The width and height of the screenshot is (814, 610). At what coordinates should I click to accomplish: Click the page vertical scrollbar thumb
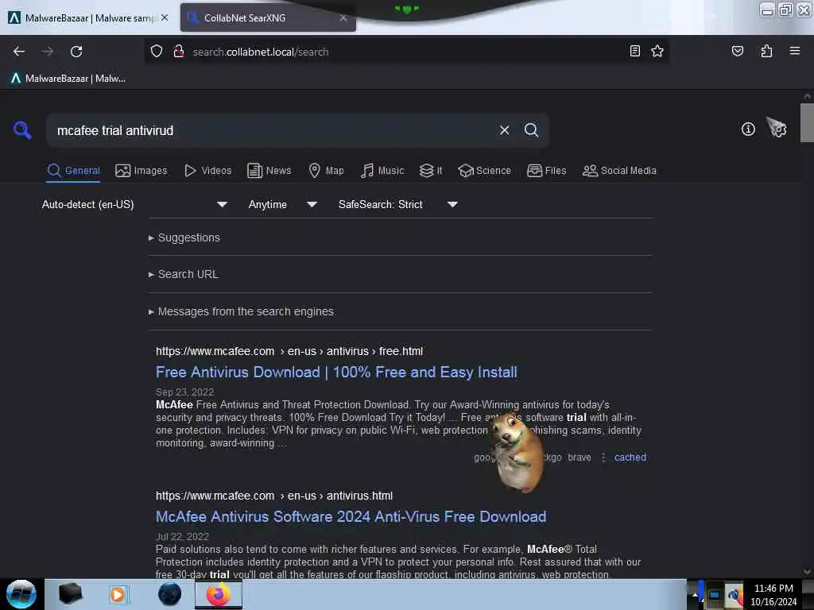pyautogui.click(x=807, y=122)
